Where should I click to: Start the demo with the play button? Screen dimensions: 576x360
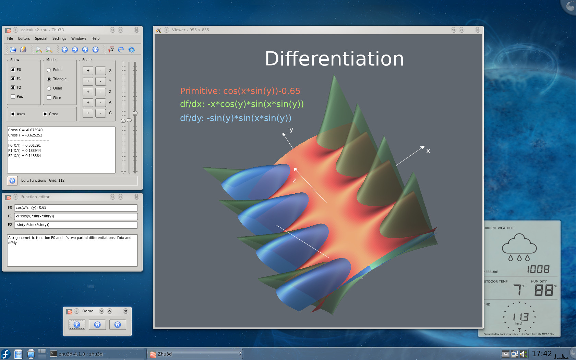77,325
